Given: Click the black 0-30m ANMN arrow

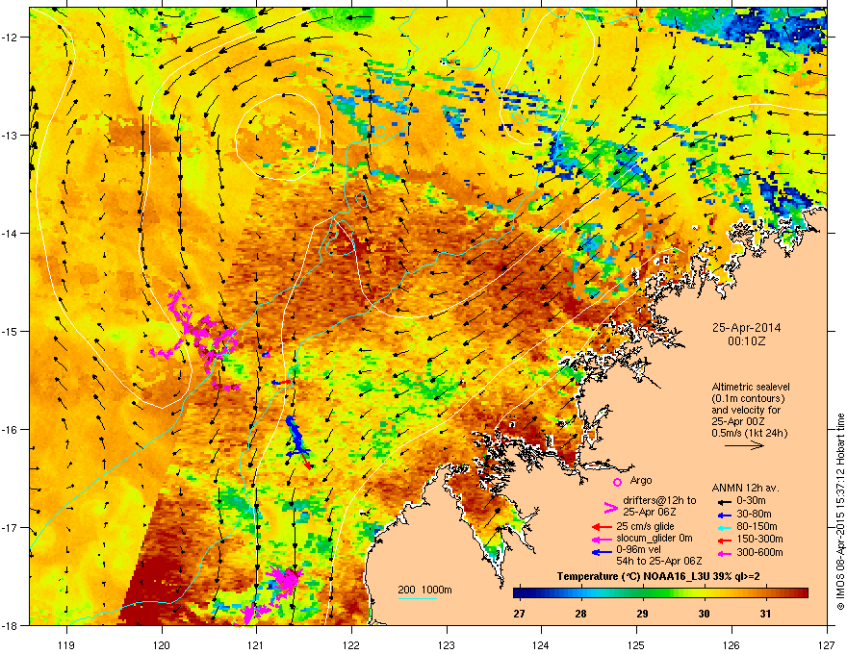Looking at the screenshot, I should click(x=724, y=501).
